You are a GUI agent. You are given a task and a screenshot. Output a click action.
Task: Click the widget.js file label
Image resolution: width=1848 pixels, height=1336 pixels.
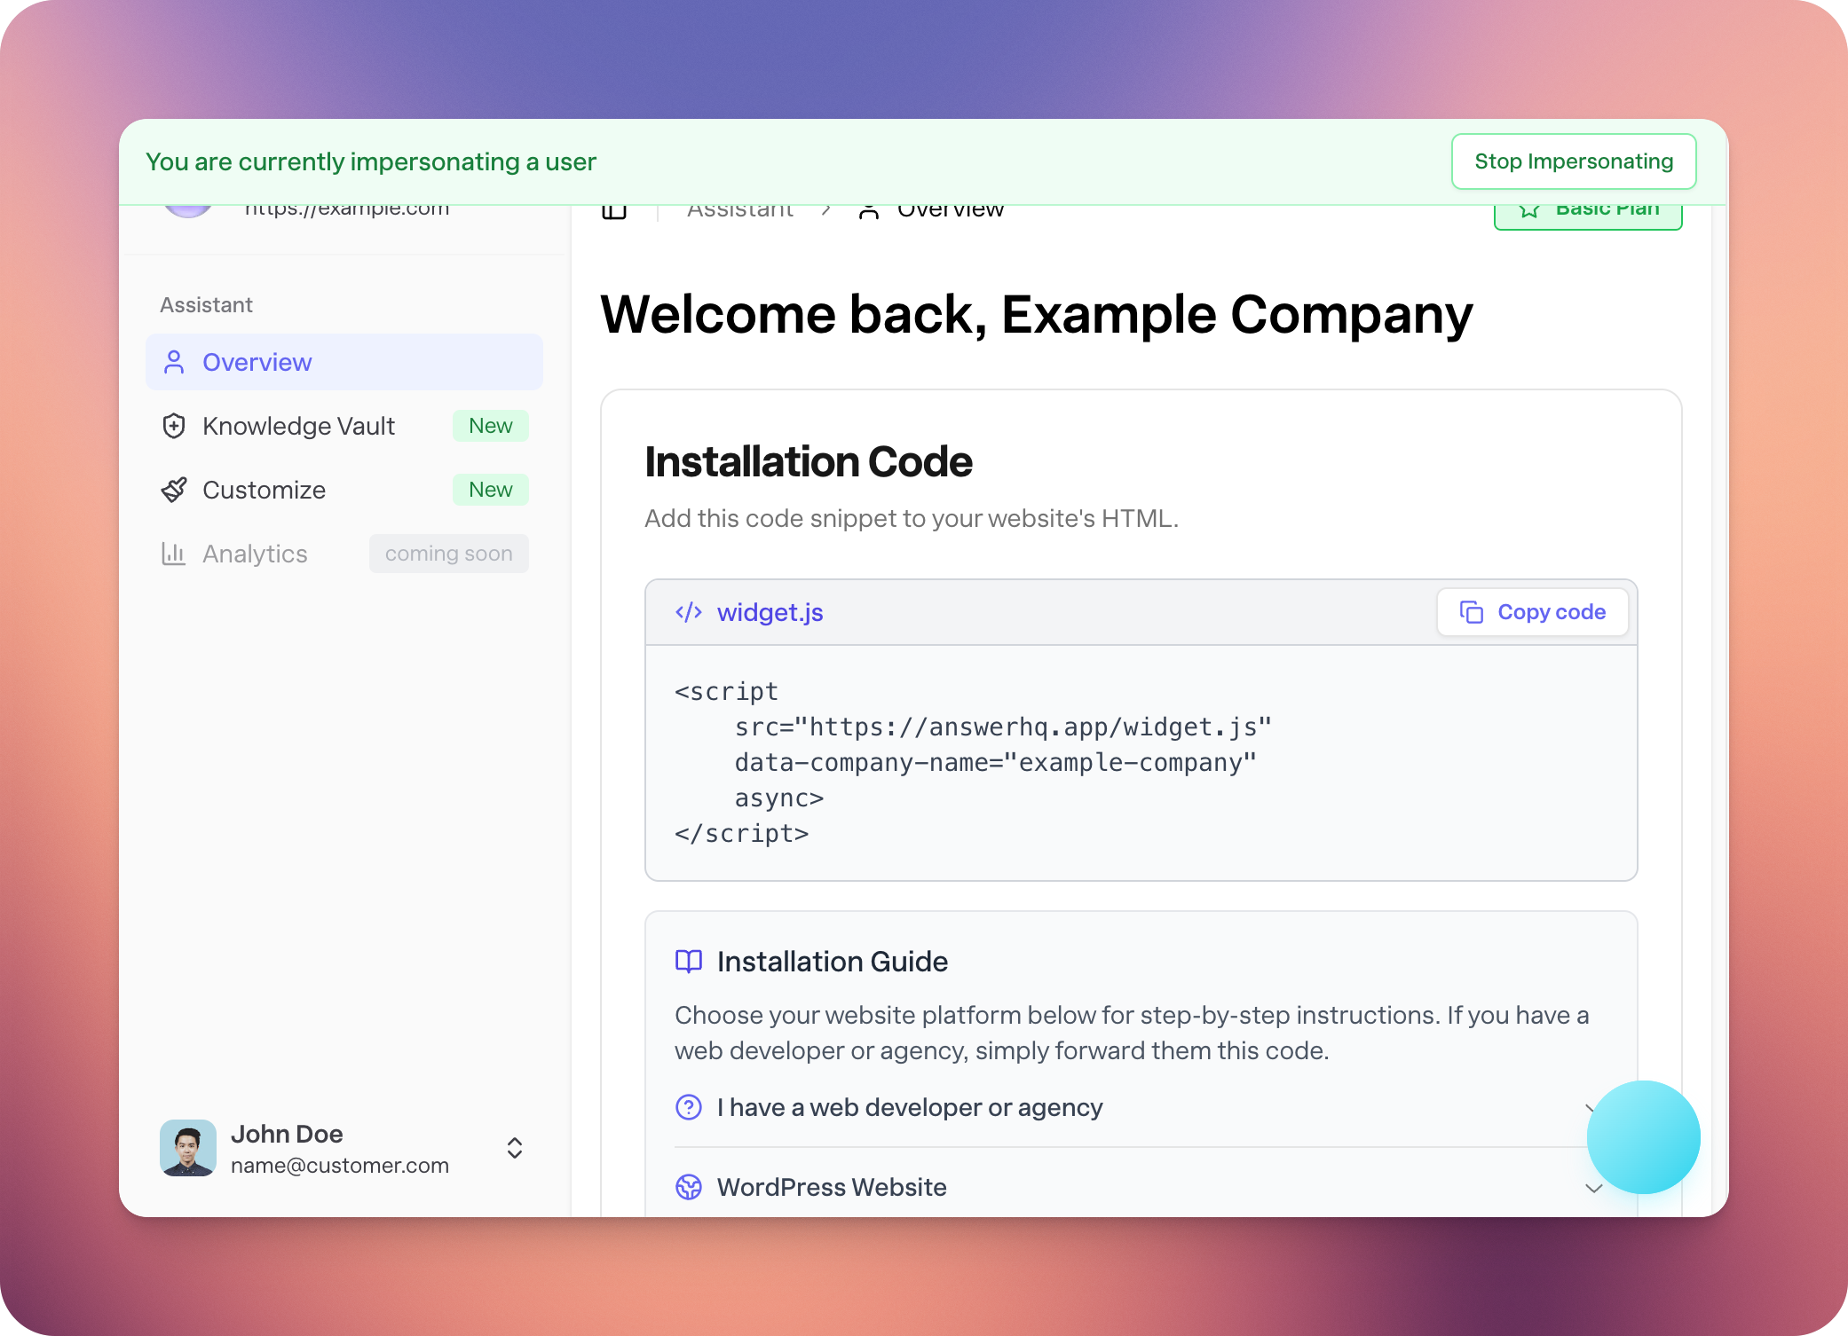[x=770, y=612]
